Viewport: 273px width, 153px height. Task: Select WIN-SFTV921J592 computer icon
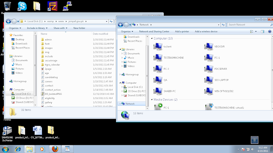[219, 91]
